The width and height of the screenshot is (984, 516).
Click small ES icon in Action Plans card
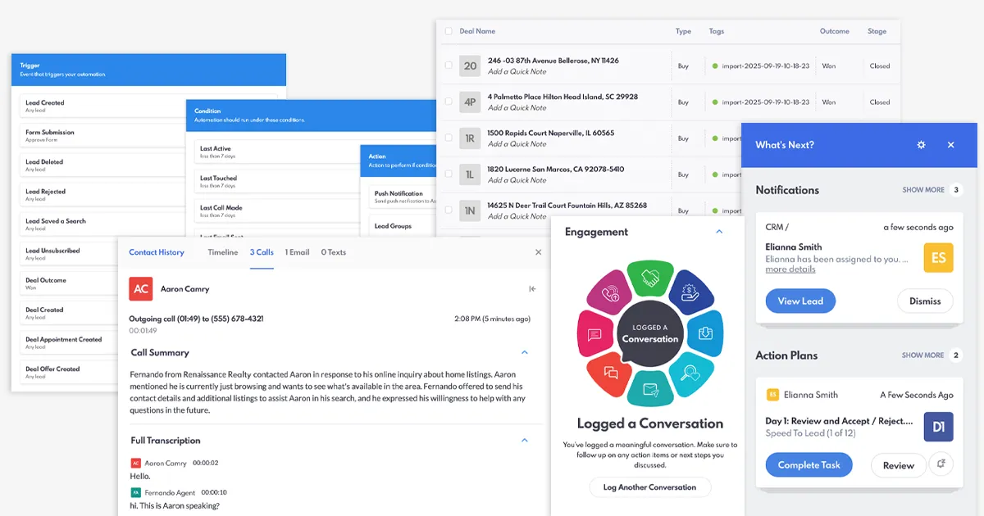(772, 395)
